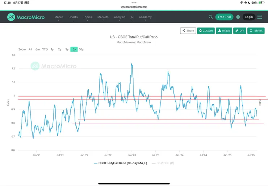Open Custom chart settings

click(x=206, y=31)
